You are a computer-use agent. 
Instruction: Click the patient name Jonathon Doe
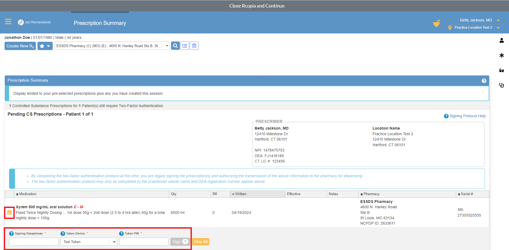17,37
